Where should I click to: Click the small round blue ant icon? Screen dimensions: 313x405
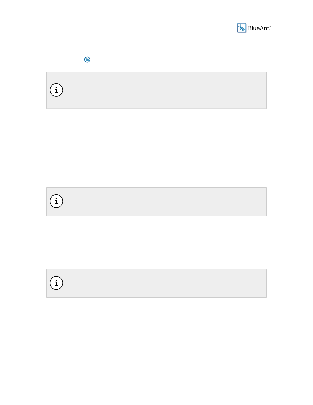pos(87,59)
